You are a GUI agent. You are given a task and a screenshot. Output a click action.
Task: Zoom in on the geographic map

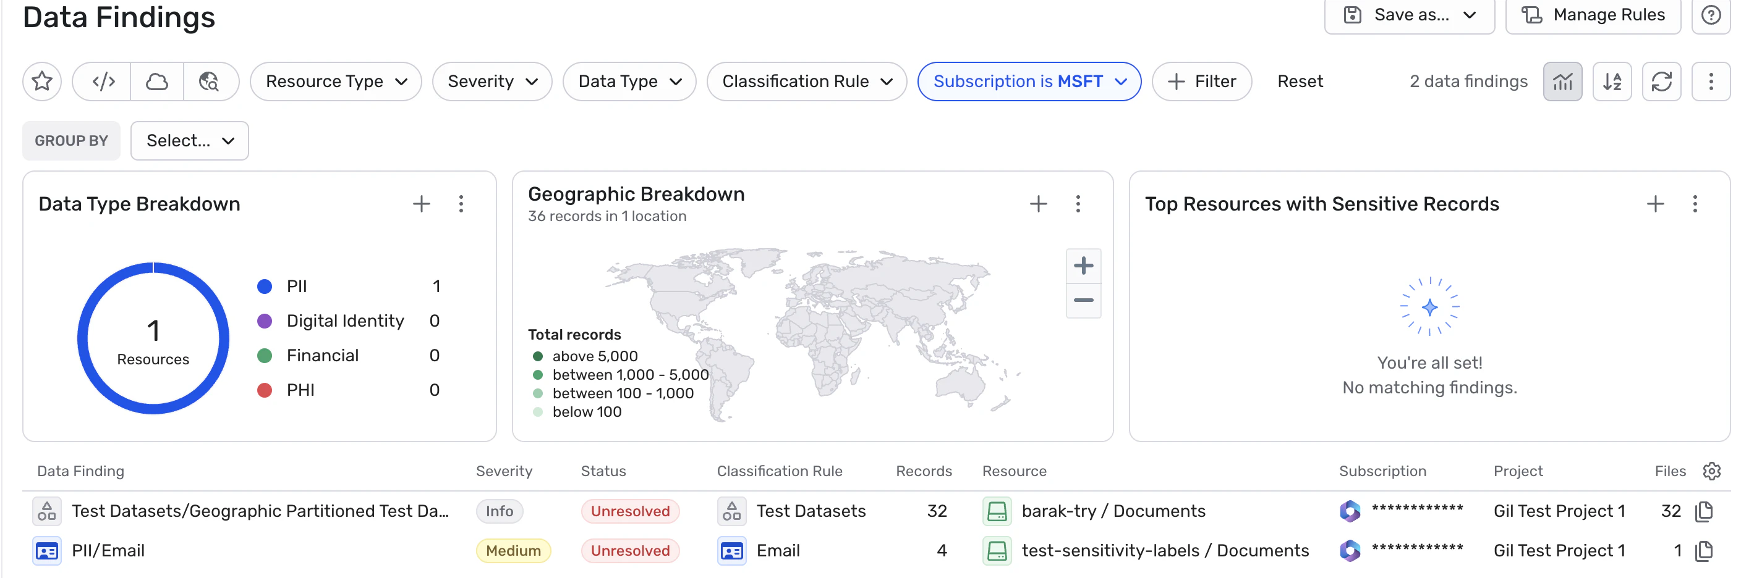1083,266
